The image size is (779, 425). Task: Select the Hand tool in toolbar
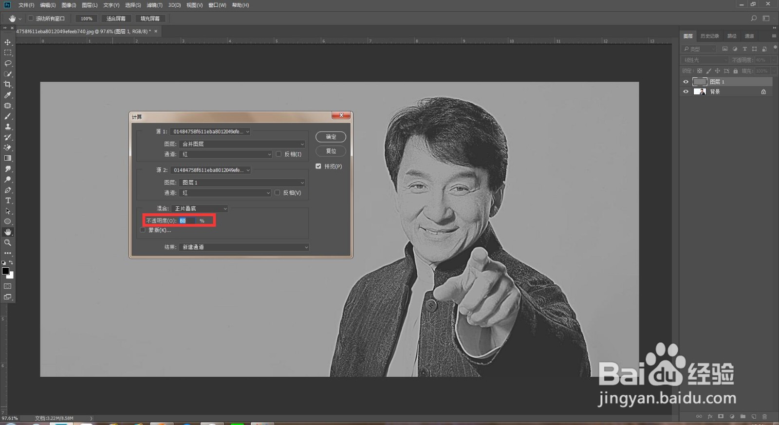(x=8, y=232)
